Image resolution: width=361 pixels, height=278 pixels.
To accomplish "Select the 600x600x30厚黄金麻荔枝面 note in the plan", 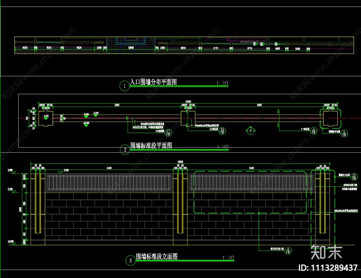I will pos(207,126).
